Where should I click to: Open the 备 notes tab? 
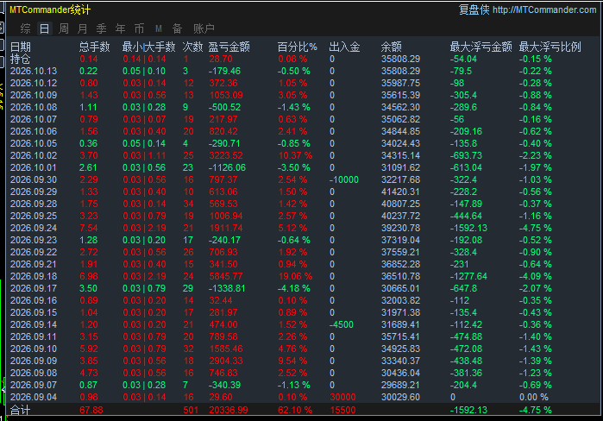coord(177,28)
